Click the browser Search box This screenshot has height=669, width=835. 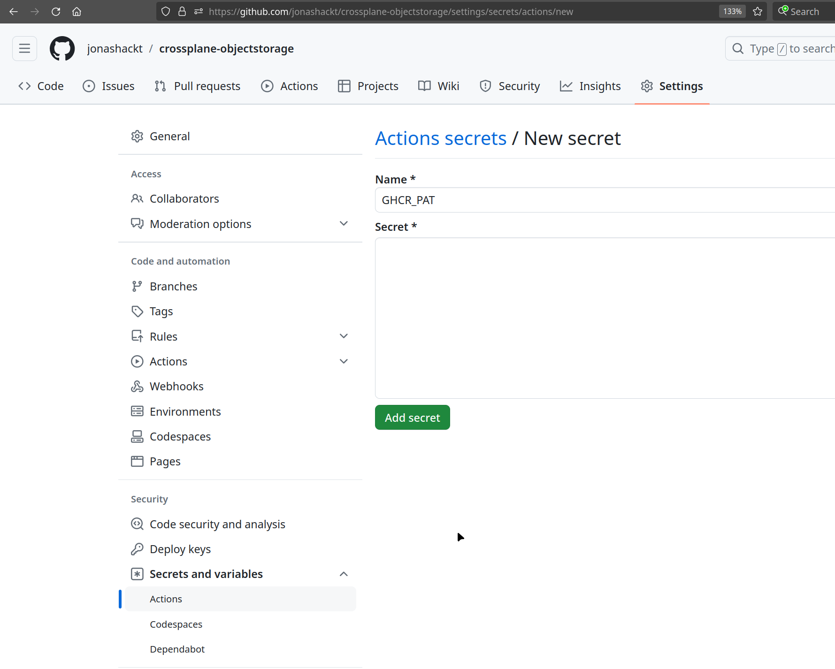click(x=804, y=11)
